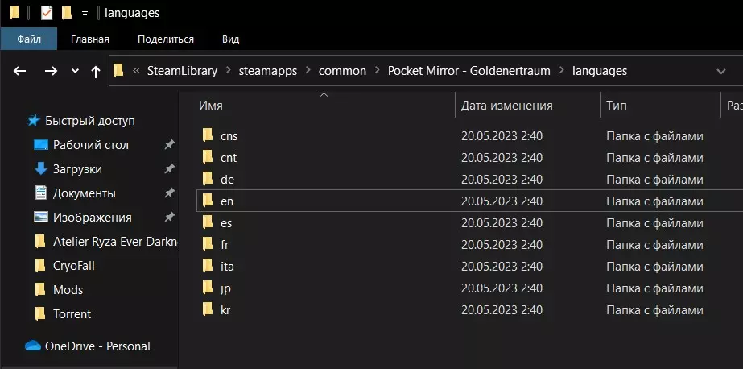Unpin Desktop using its pin icon

[169, 145]
